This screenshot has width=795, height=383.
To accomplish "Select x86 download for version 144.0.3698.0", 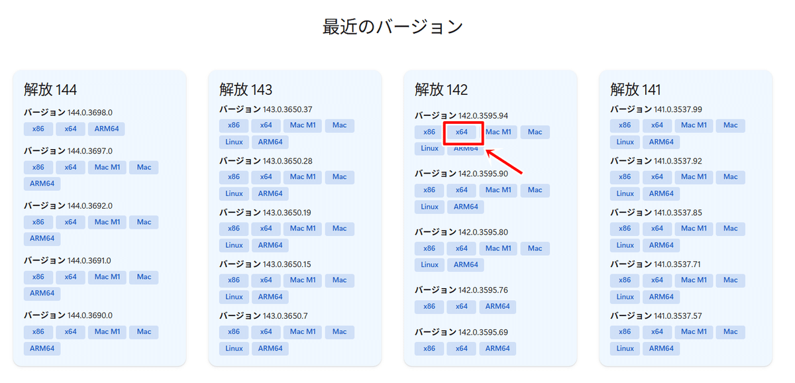I will click(x=38, y=129).
